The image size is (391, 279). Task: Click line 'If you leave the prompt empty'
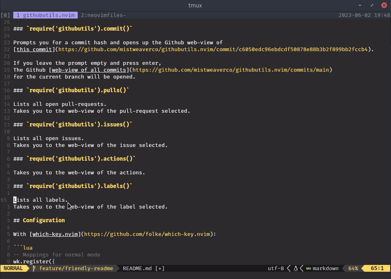click(87, 63)
